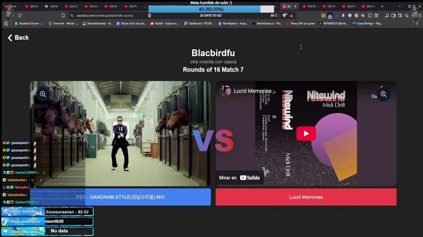
Task: Open IMITANDUP TikTok bookmark
Action: point(333,23)
